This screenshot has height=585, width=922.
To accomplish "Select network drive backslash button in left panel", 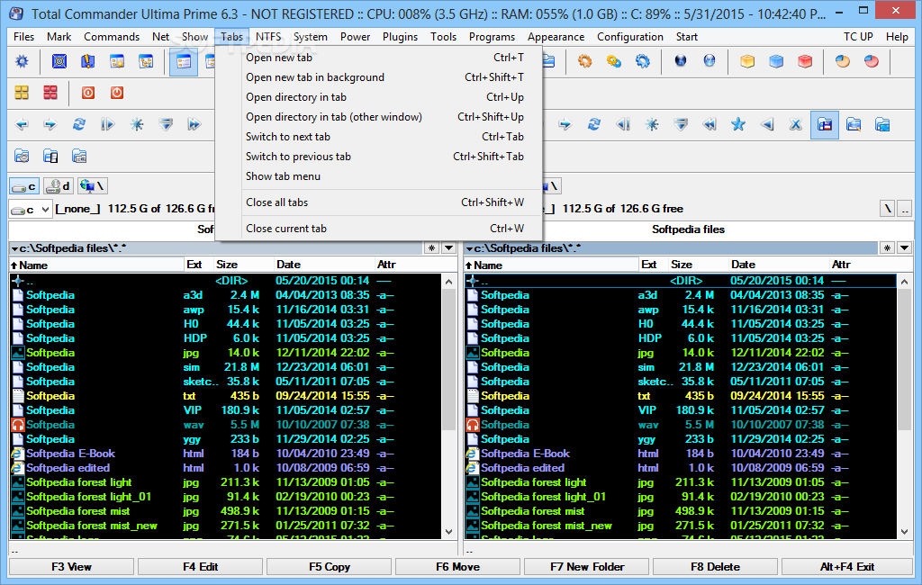I will (x=93, y=186).
